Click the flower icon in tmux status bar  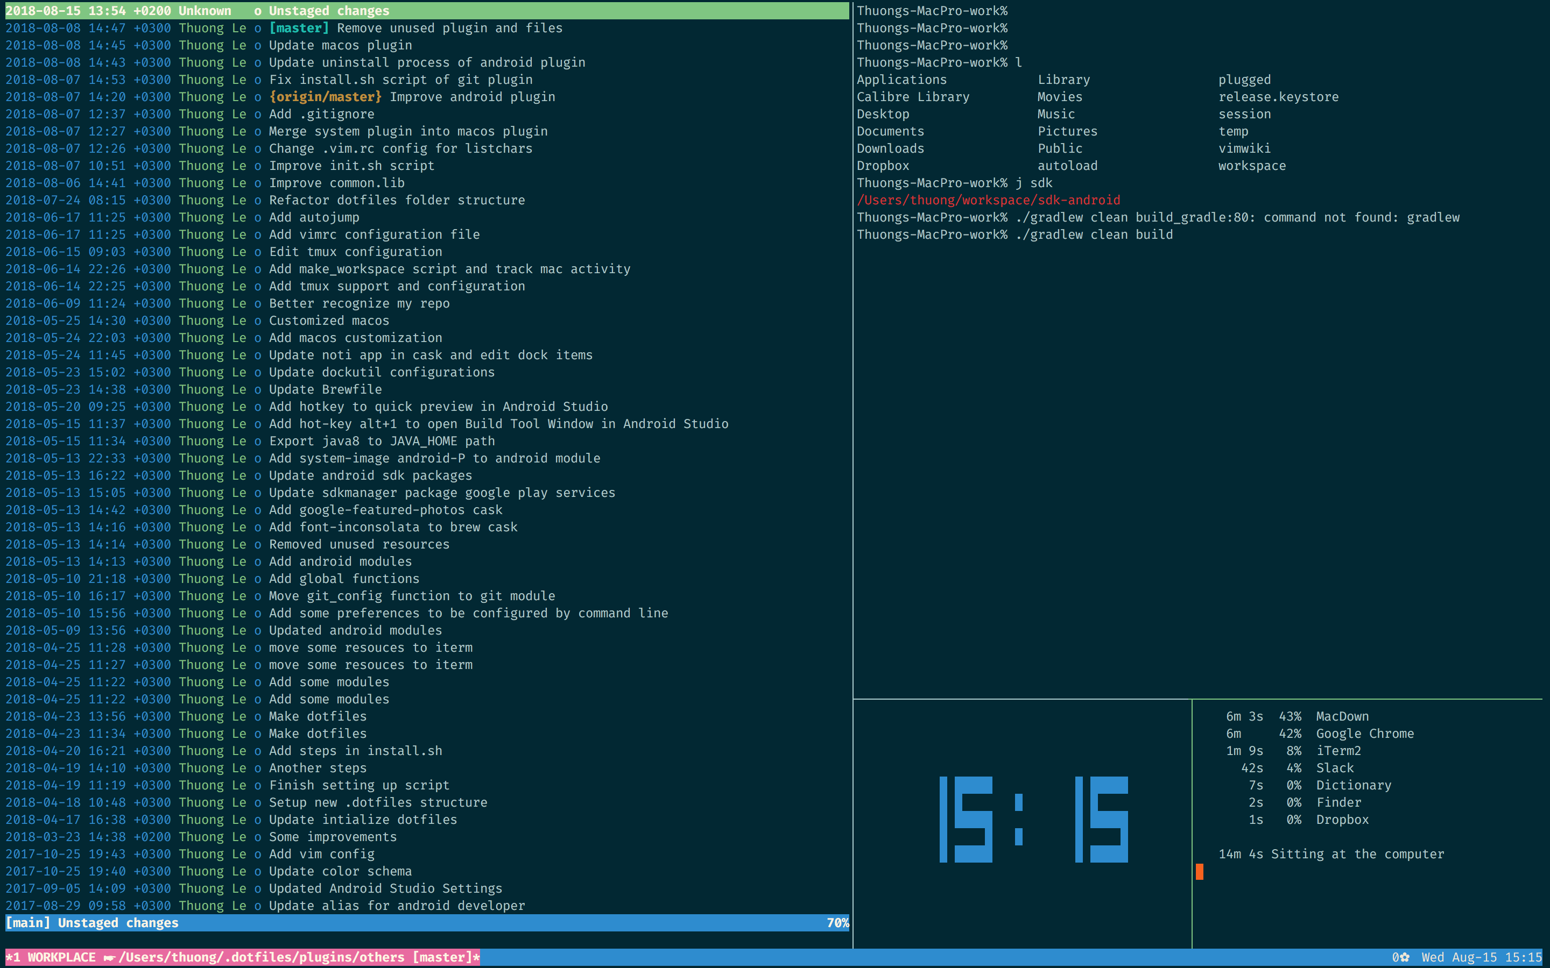click(1405, 957)
